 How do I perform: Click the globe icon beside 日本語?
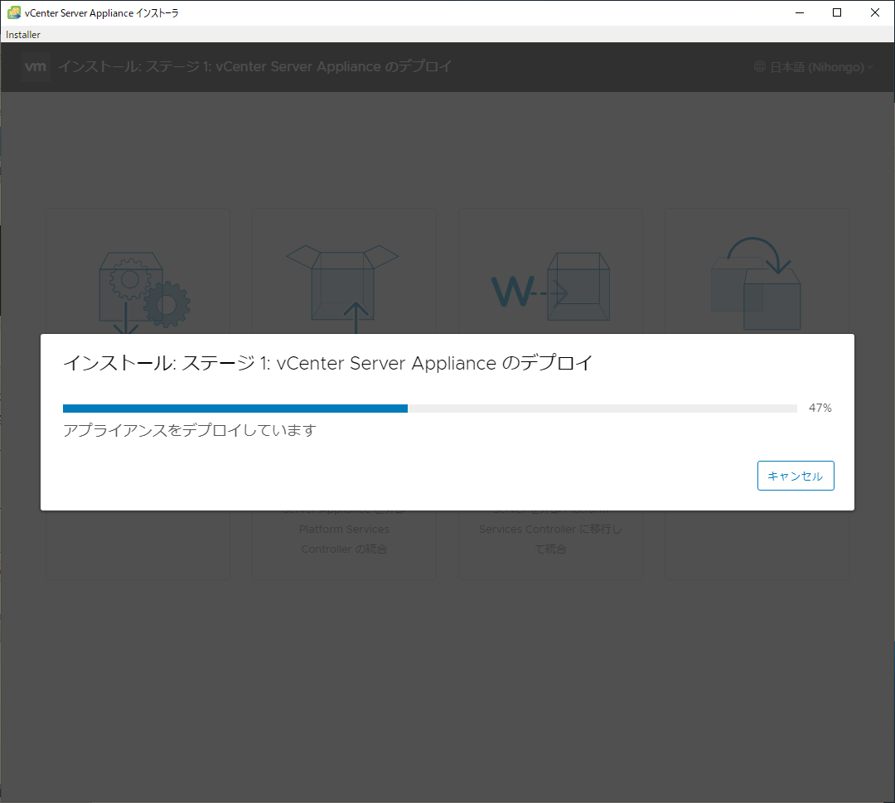pyautogui.click(x=760, y=67)
